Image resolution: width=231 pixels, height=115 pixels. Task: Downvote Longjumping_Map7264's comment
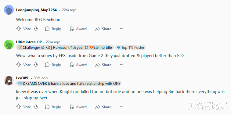click(x=36, y=29)
